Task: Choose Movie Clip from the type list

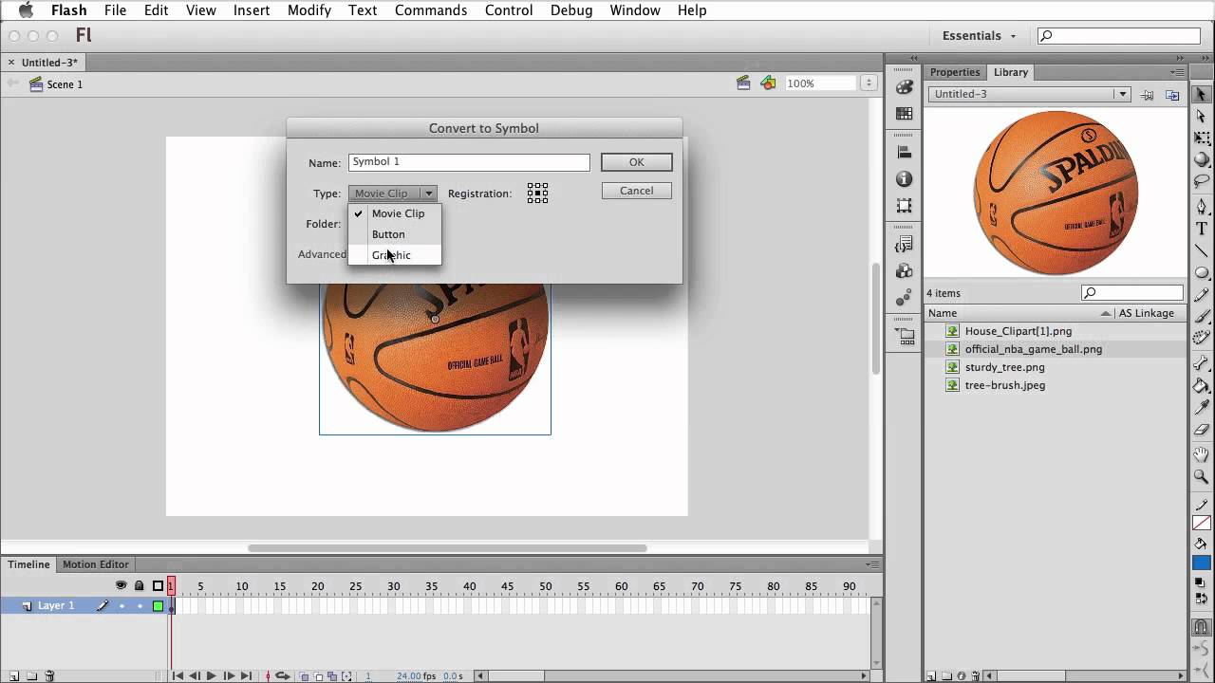Action: click(x=395, y=213)
